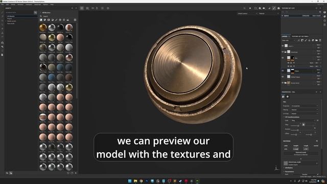Select the Polygon fill tool
This screenshot has height=184, width=327.
[x=2, y=25]
